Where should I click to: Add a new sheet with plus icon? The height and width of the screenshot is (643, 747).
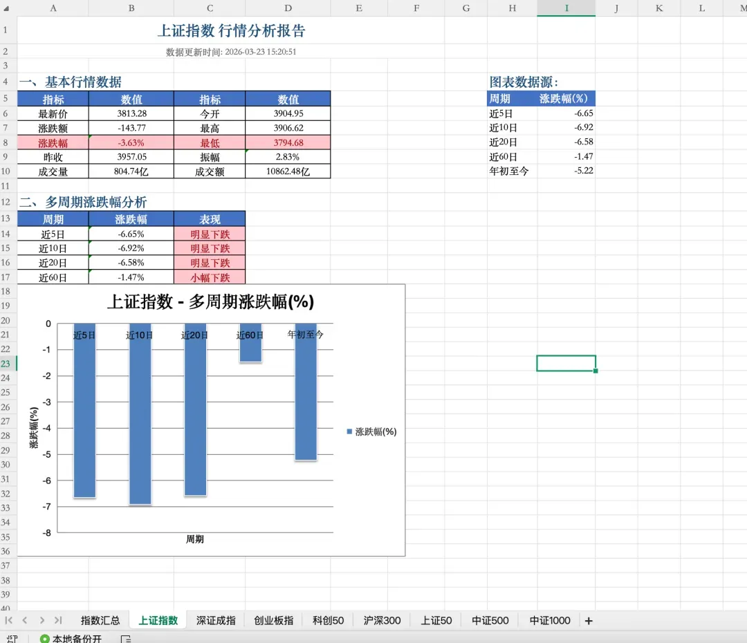(589, 621)
